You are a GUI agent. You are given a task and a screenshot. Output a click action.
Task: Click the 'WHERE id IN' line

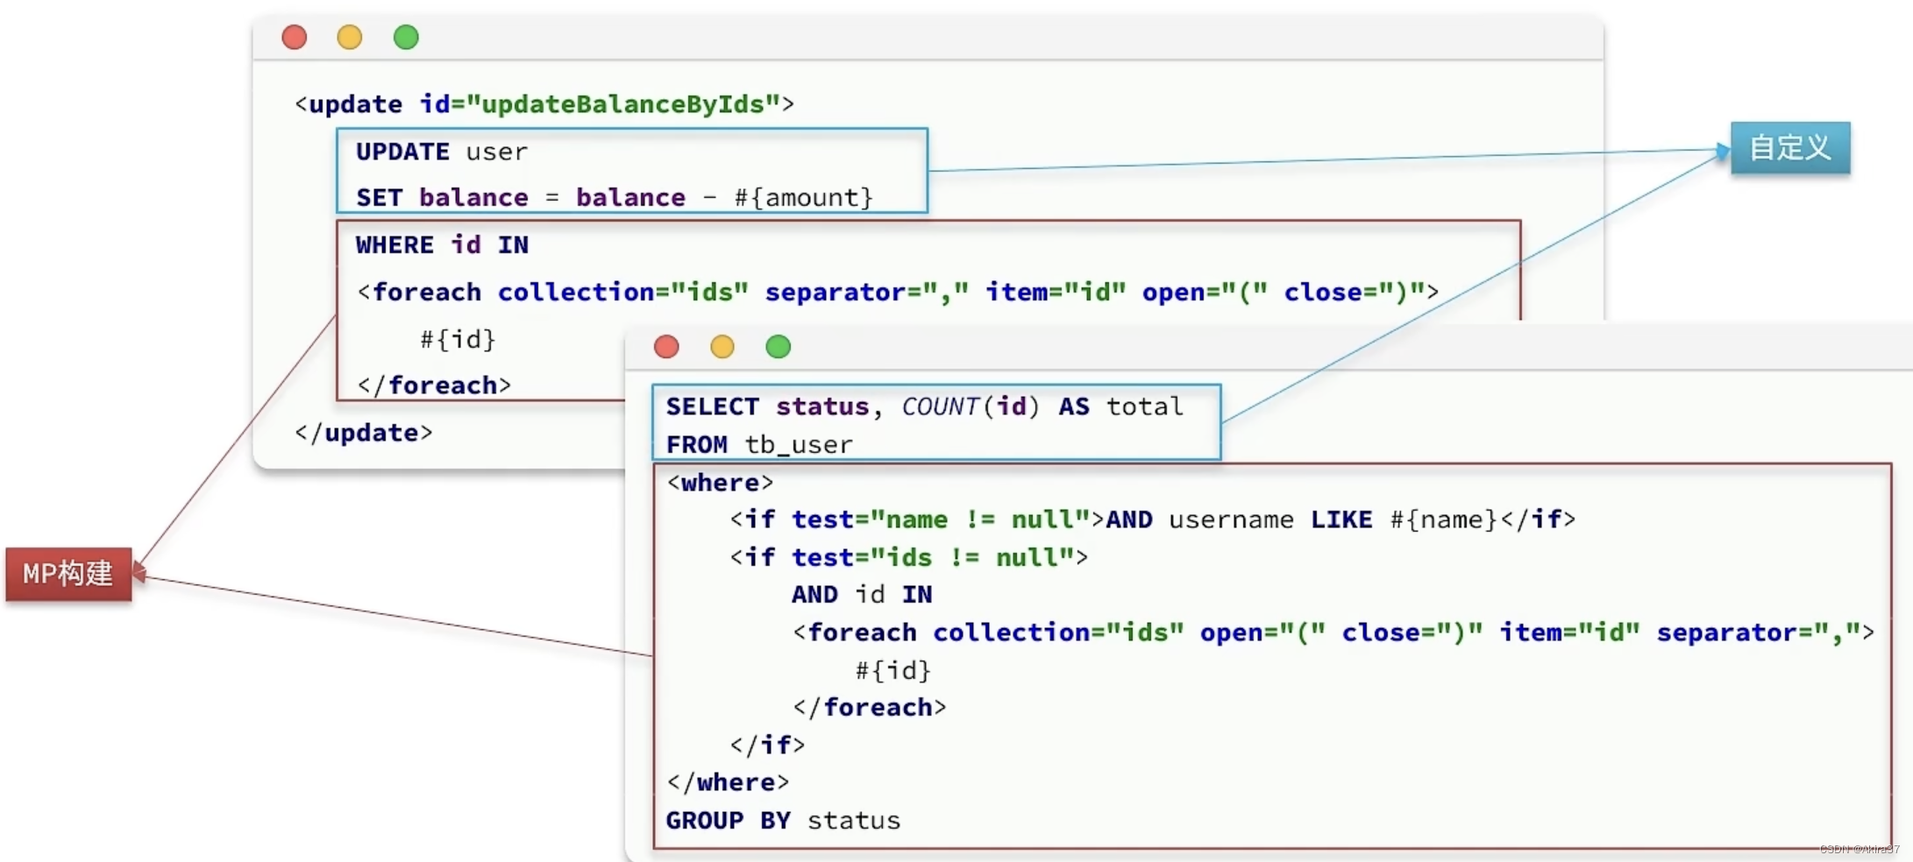[x=442, y=245]
